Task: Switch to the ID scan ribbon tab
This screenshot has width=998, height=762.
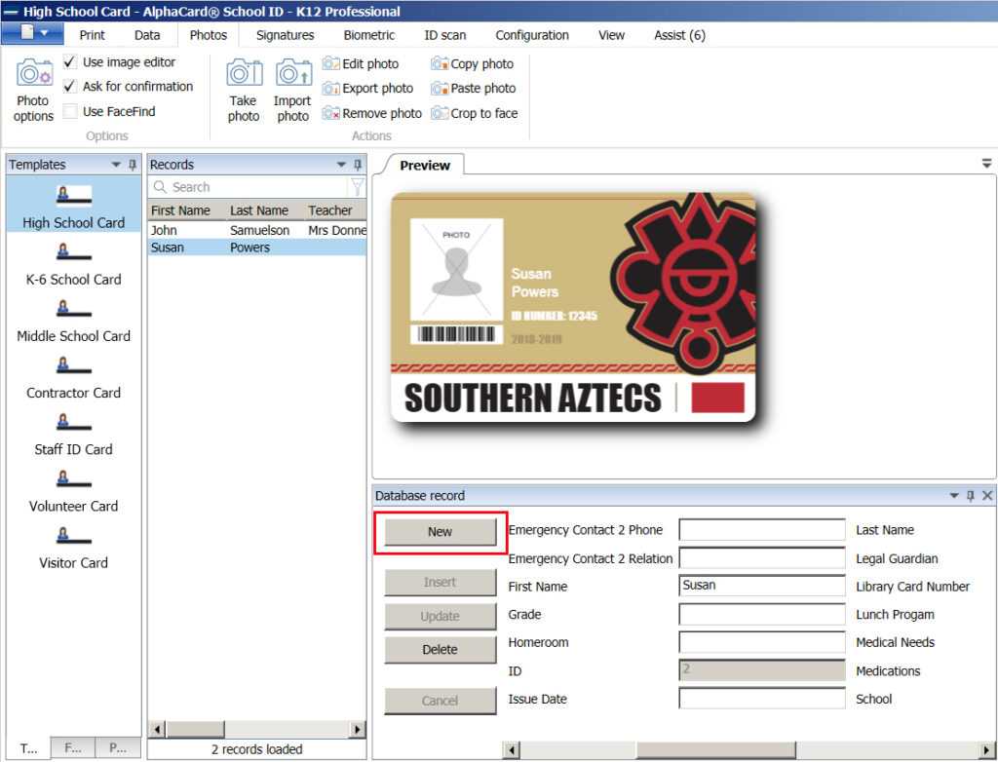Action: pyautogui.click(x=444, y=35)
